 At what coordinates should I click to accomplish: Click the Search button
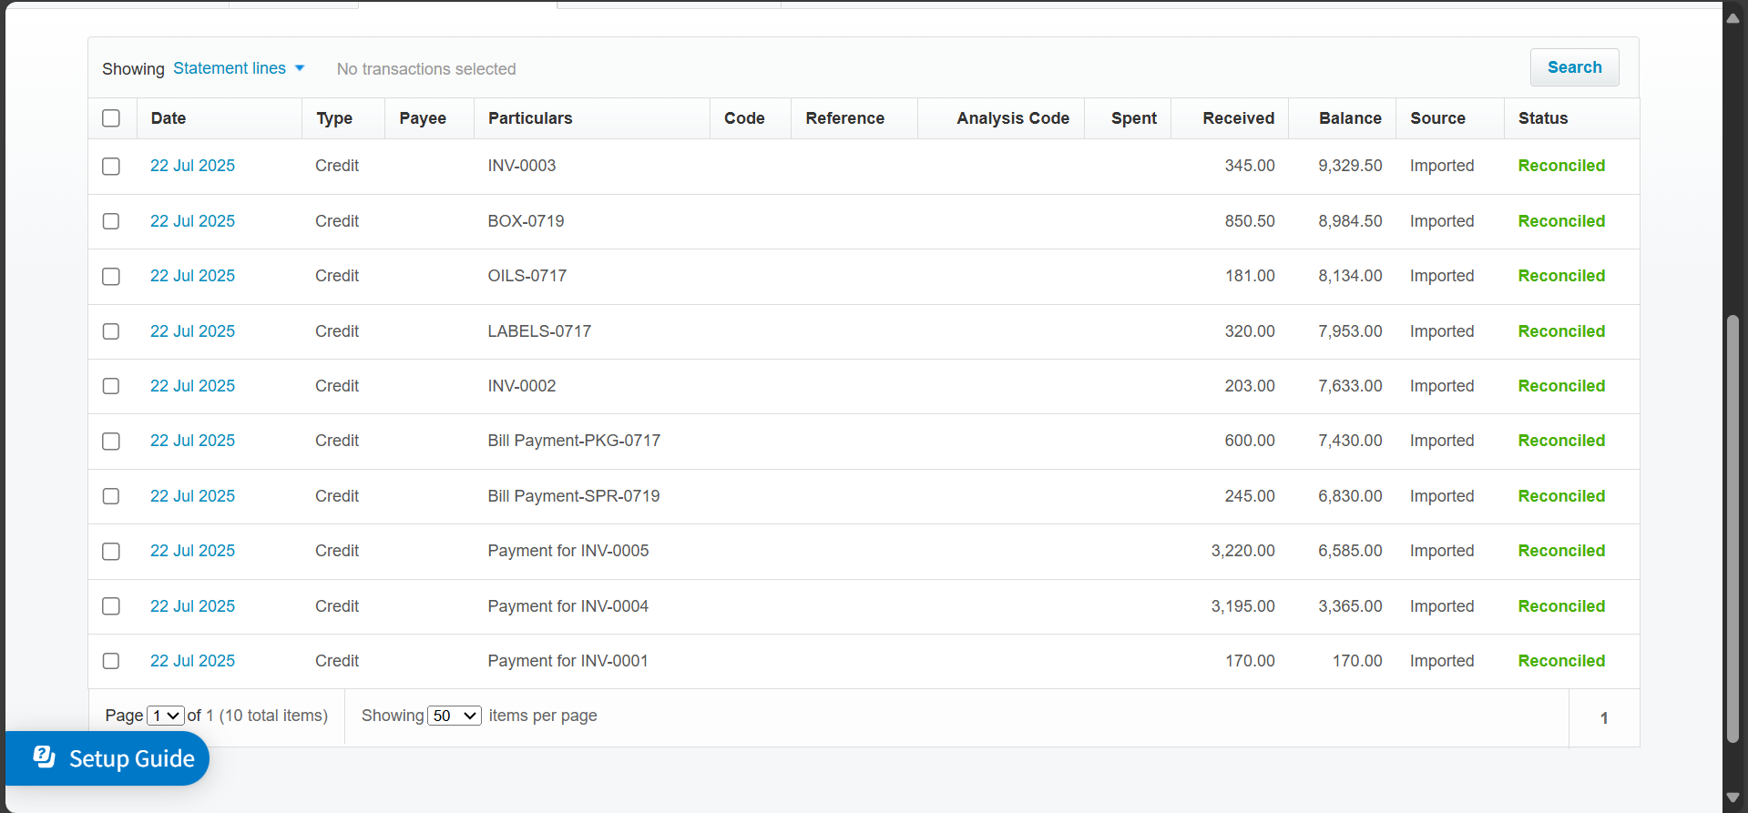[x=1574, y=67]
